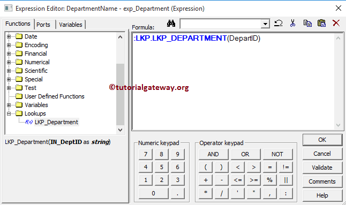Click the Financial folder icon
Screen dimensions: 346x205
[x=19, y=54]
